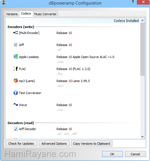Click the question mark help button
The width and height of the screenshot is (150, 161).
point(133,2)
